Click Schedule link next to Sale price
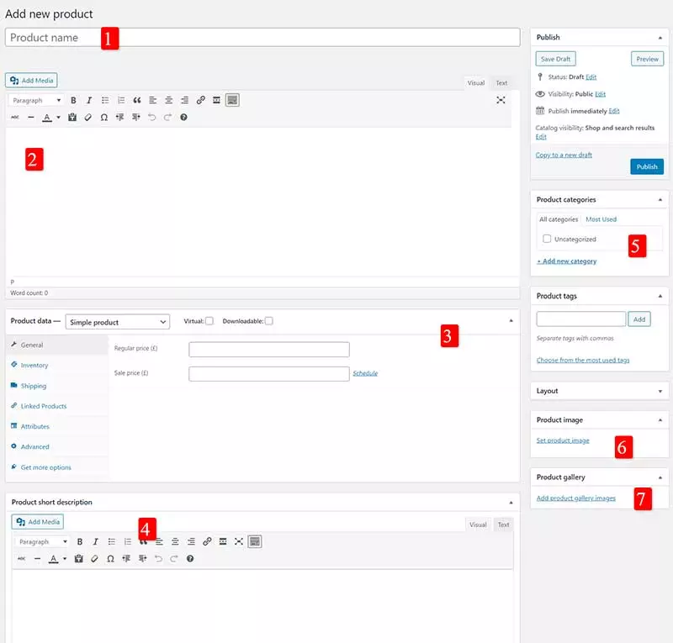The image size is (673, 643). pyautogui.click(x=365, y=373)
